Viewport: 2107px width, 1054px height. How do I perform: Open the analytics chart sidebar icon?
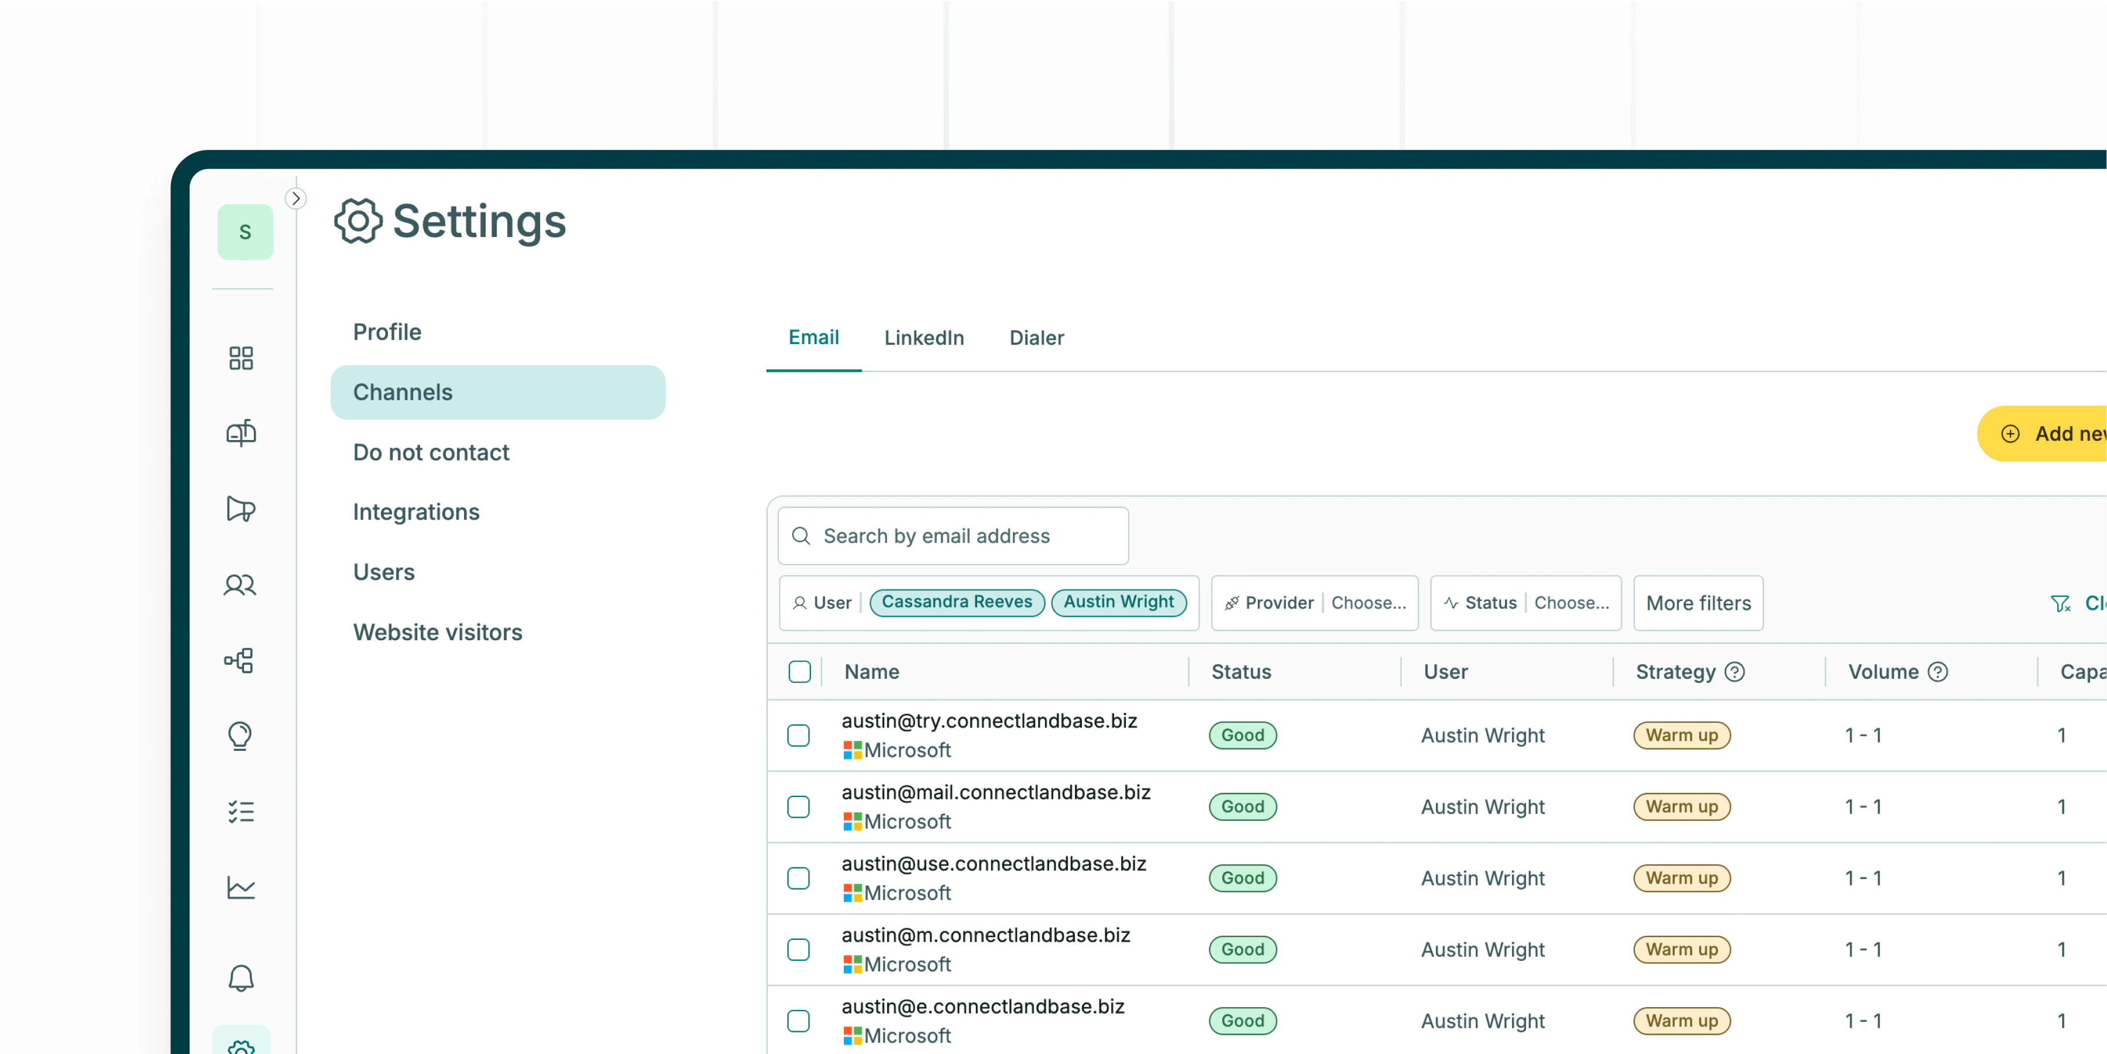coord(240,887)
